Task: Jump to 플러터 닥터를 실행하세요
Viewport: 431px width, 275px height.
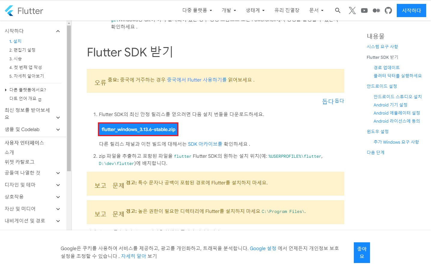Action: (x=398, y=76)
